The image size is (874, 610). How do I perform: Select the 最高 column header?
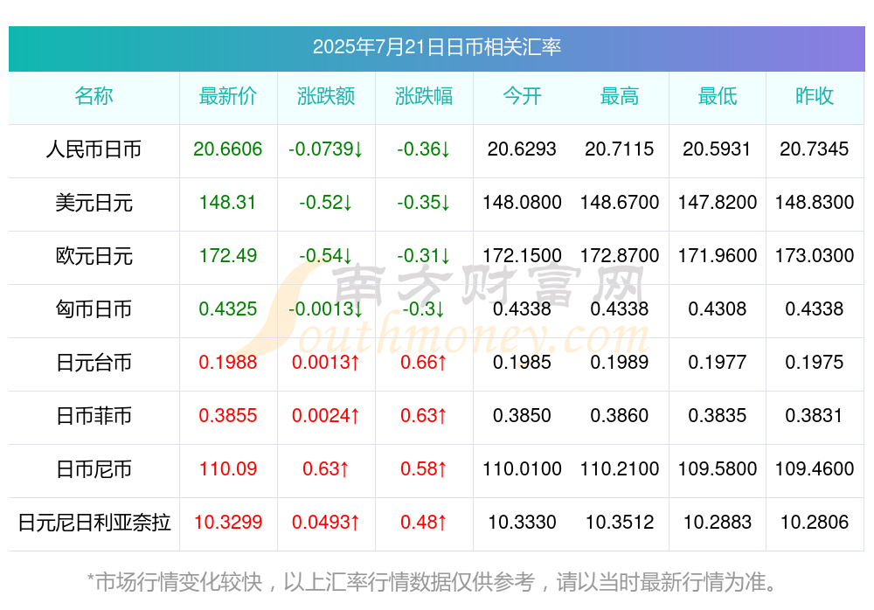620,96
